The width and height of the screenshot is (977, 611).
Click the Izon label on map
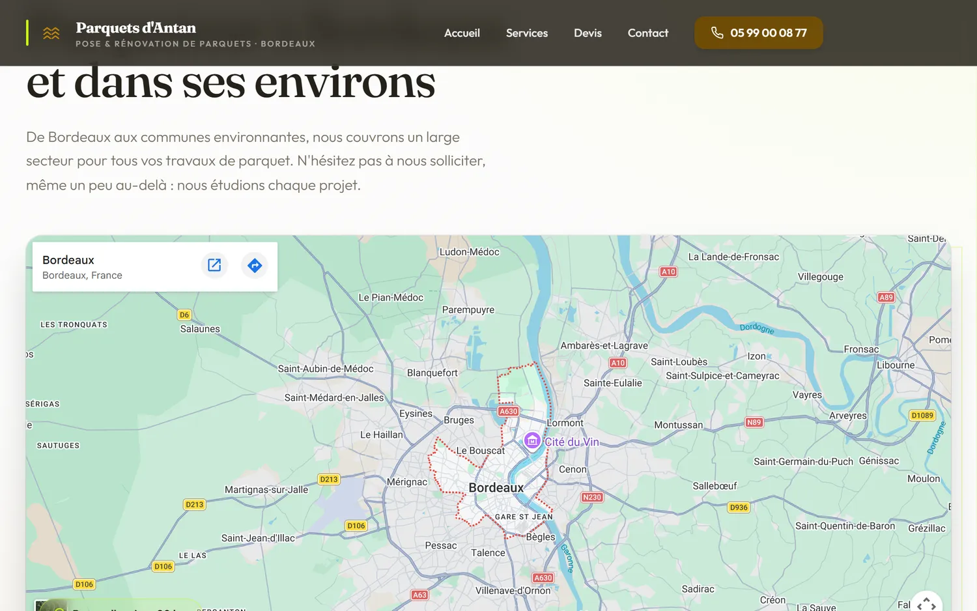coord(757,356)
